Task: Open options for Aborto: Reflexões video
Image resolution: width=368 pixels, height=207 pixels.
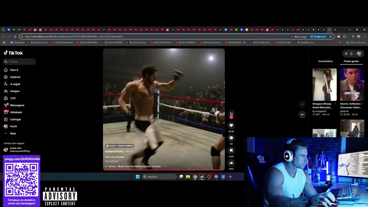Action: (x=363, y=104)
